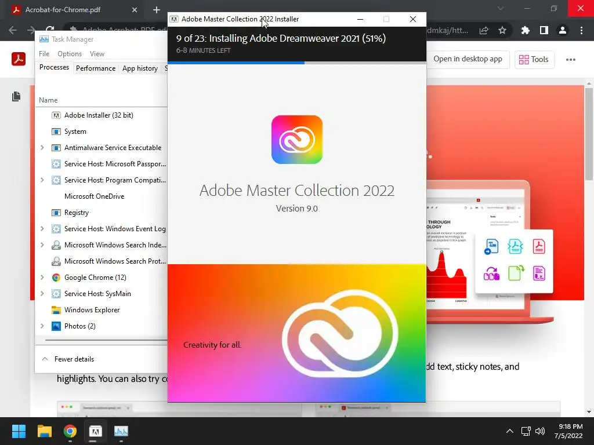Bookmark this page with the star icon
594x445 pixels.
pyautogui.click(x=502, y=30)
